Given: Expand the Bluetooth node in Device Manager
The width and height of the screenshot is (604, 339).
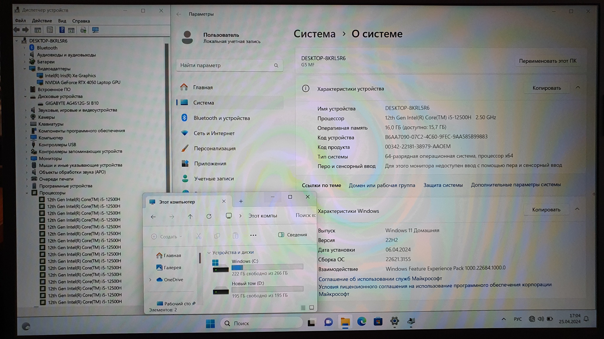Looking at the screenshot, I should click(24, 48).
